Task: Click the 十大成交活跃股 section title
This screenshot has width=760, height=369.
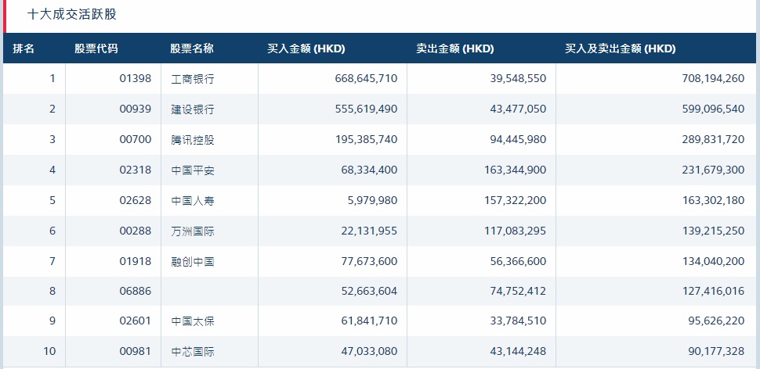Action: pyautogui.click(x=72, y=14)
